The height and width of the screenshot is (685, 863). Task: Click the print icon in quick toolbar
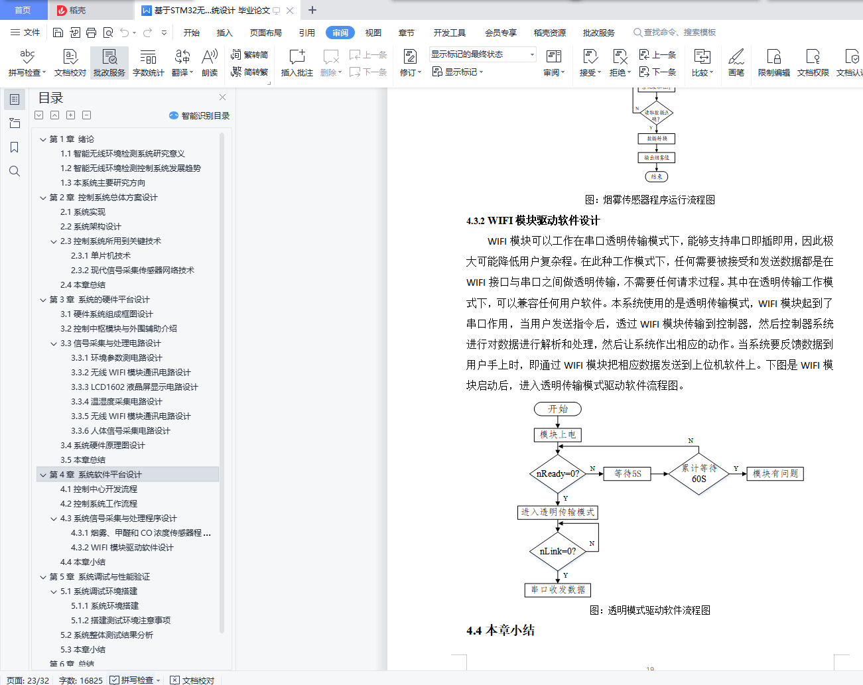tap(91, 32)
